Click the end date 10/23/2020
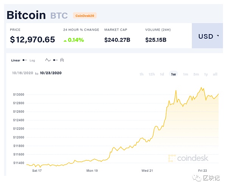Screen dimensions: 227x188 (51, 73)
